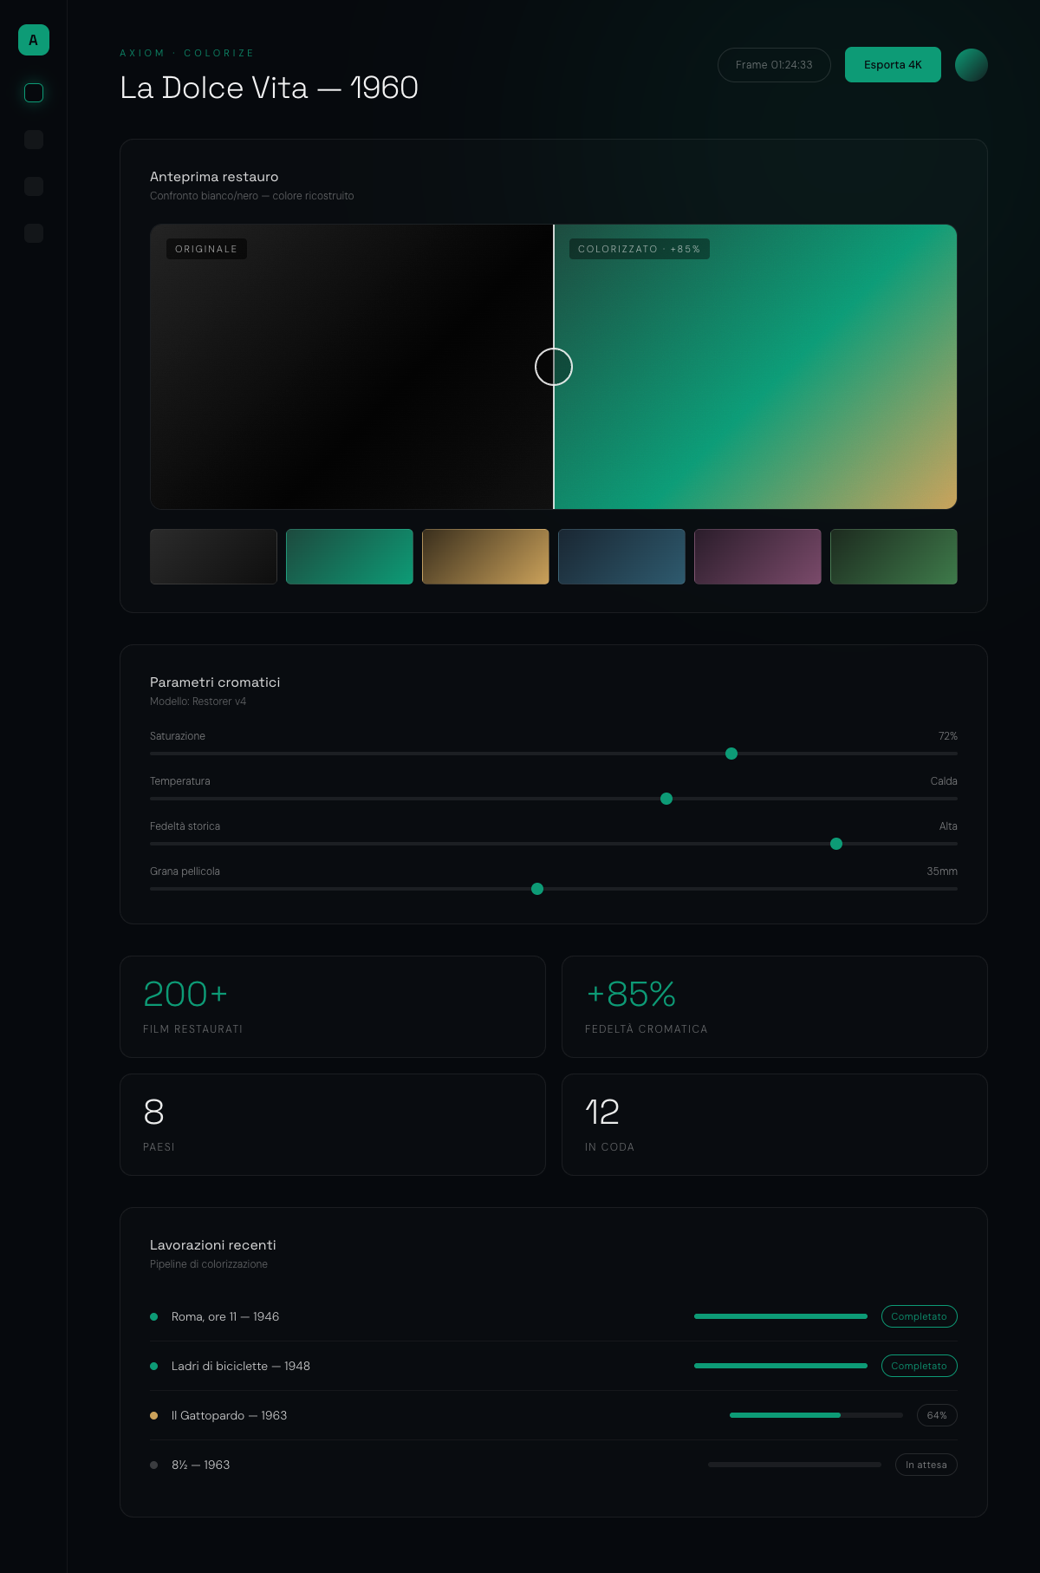Screen dimensions: 1040x1573
Task: Click the 72% saturation value
Action: point(948,736)
